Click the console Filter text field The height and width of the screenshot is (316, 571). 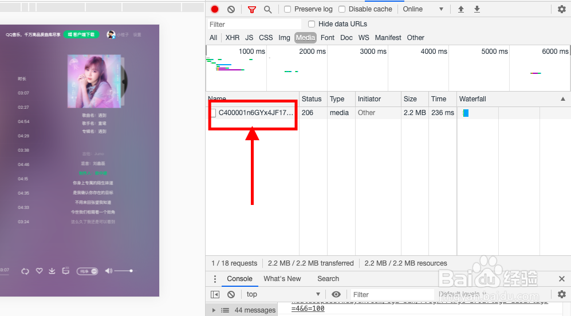[392, 294]
